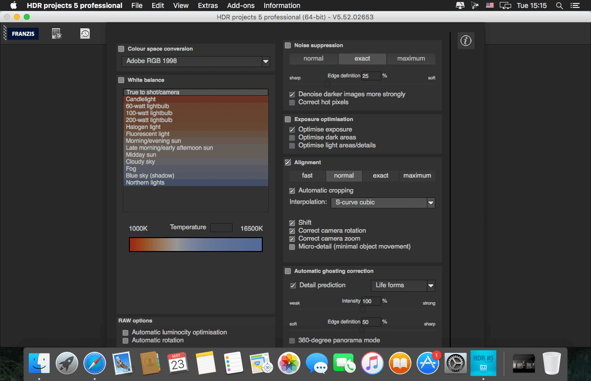Screen dimensions: 591x381
Task: Open FaceTime app in the dock
Action: 344,363
